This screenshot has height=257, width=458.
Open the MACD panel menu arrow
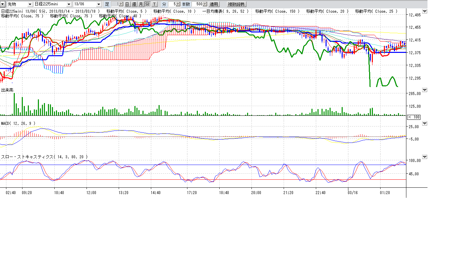[x=425, y=123]
